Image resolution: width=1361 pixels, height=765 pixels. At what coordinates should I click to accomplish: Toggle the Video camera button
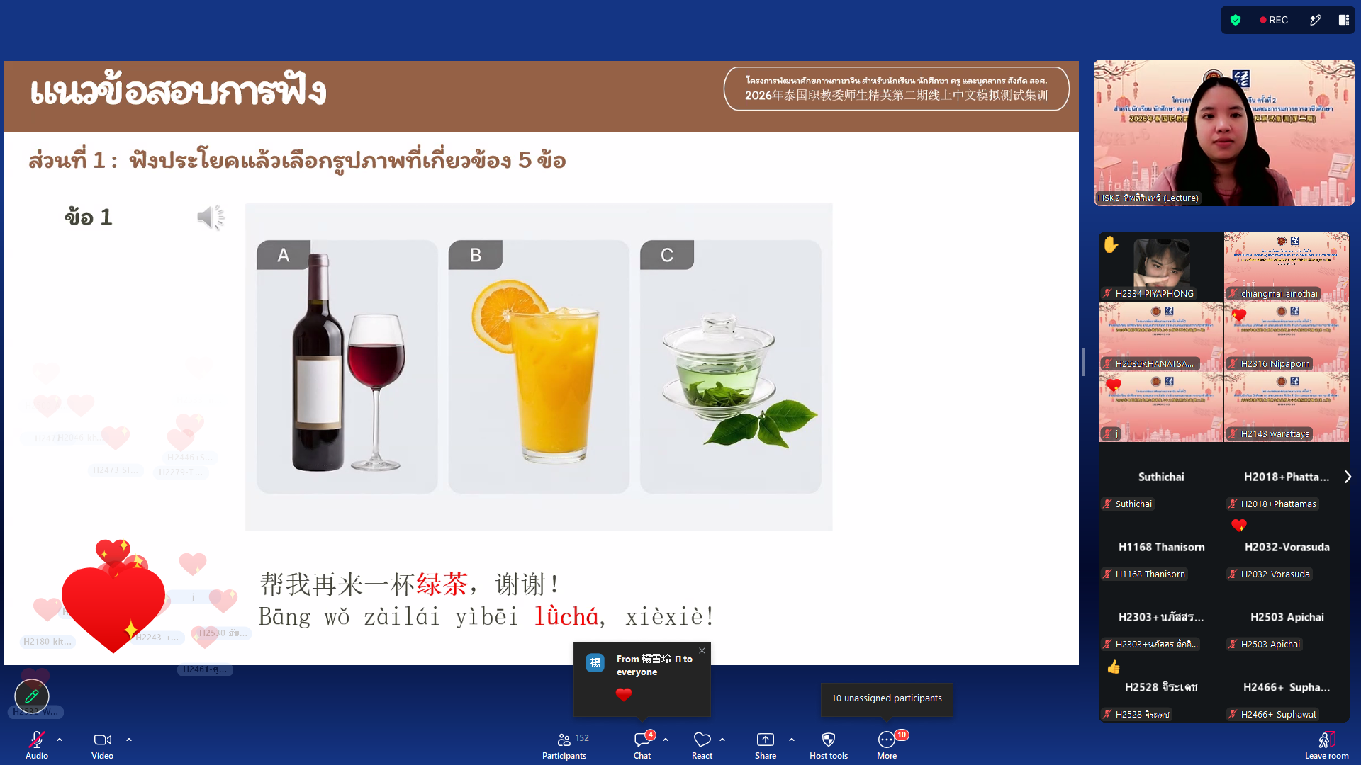102,745
